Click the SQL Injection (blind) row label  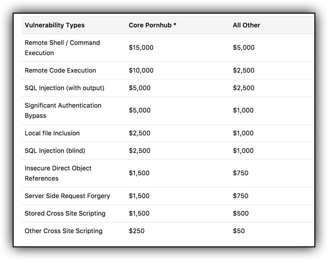[x=55, y=151]
